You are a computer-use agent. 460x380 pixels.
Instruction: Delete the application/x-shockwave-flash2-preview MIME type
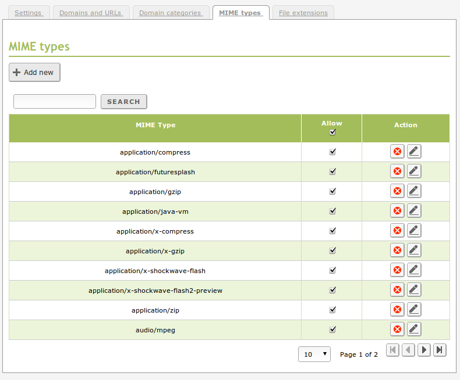(x=397, y=289)
